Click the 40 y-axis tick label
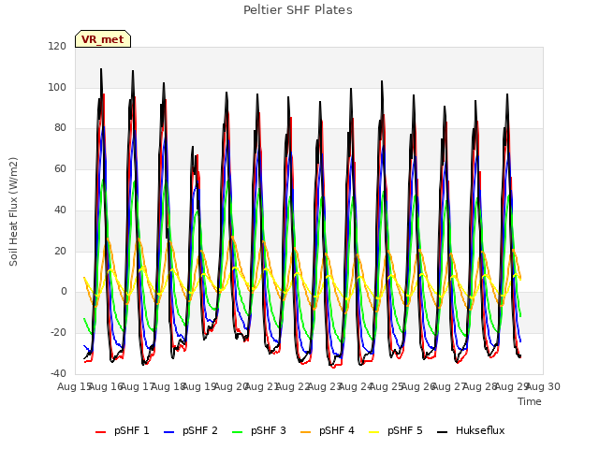Image resolution: width=599 pixels, height=449 pixels. [x=60, y=210]
